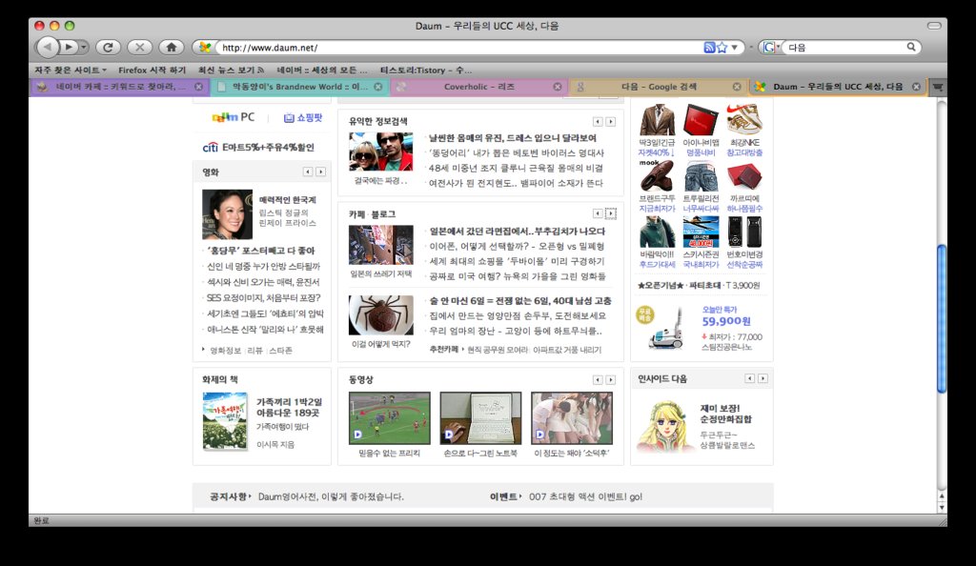Open the 쇼핑팟 link

303,117
